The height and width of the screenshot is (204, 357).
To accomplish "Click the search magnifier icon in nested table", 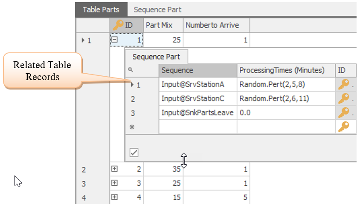I will point(131,70).
